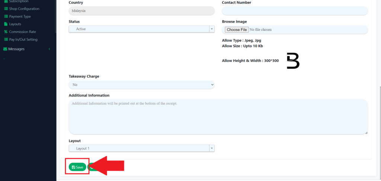Open the Takeaway Charge dropdown
This screenshot has height=181, width=381.
(x=141, y=85)
